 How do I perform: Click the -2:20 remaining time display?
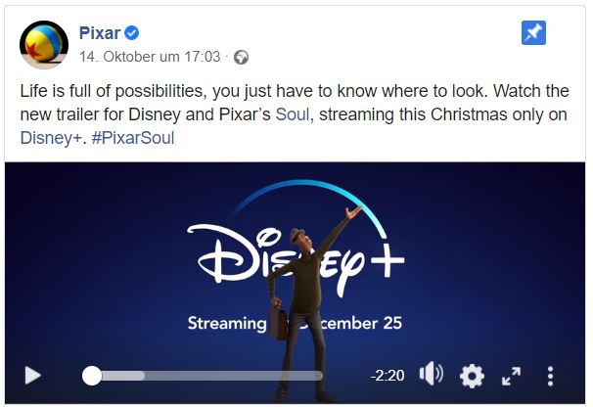388,376
